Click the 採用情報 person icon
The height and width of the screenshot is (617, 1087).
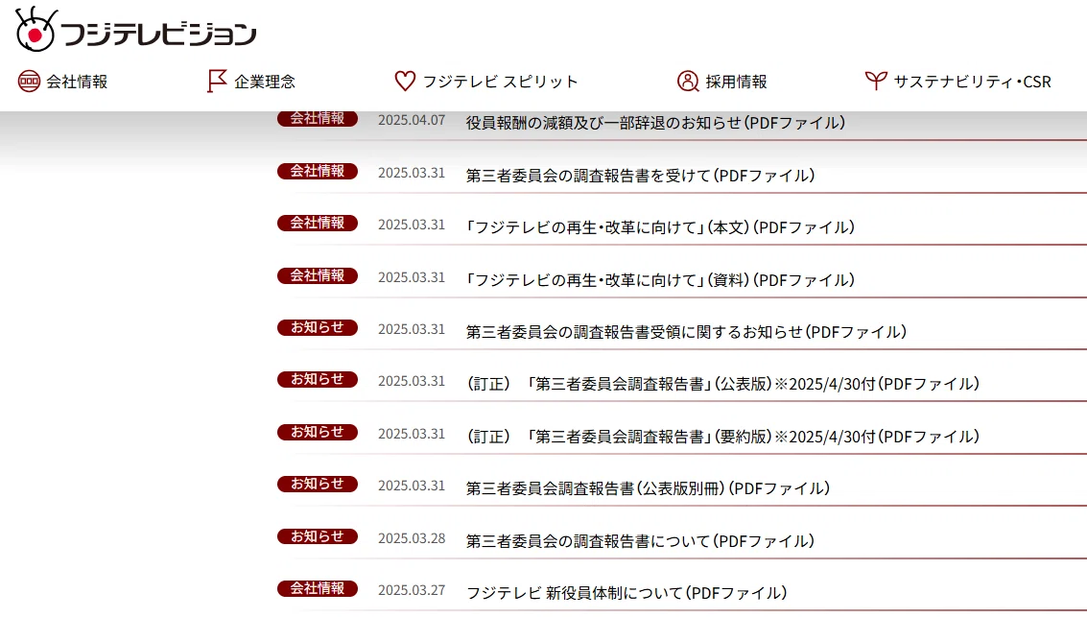tap(688, 82)
